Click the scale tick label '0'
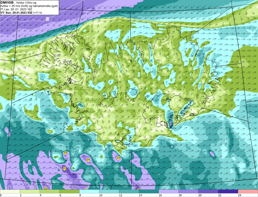This screenshot has width=258, height=197. pos(1,195)
